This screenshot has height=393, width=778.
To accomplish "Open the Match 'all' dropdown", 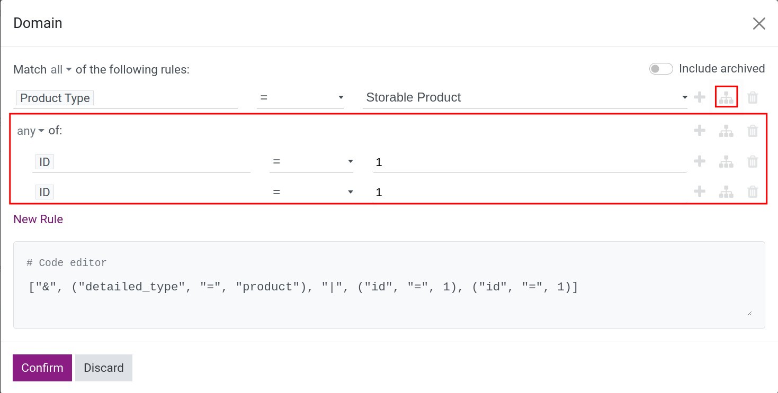I will 60,69.
